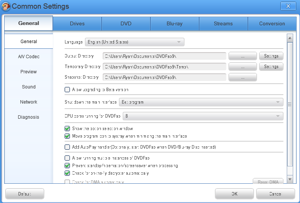Browse for the Output Directory folder

click(243, 56)
